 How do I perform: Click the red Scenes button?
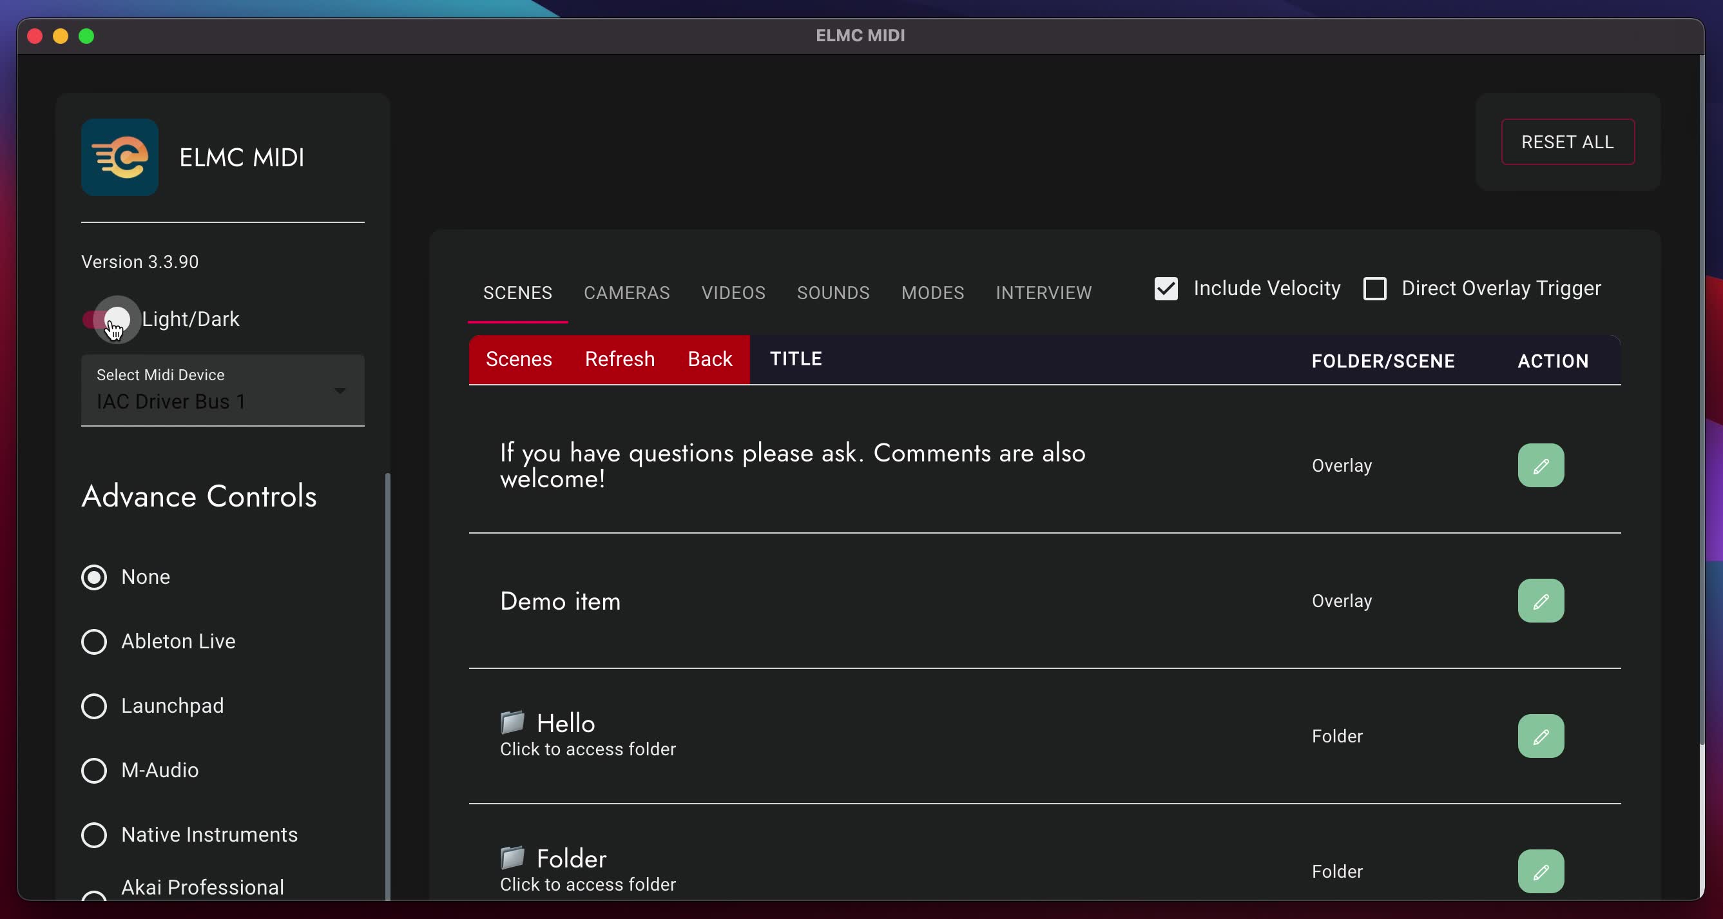(519, 359)
